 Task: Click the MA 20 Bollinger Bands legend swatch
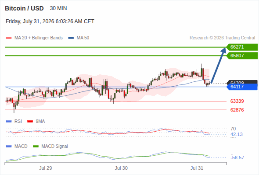[x=9, y=38]
